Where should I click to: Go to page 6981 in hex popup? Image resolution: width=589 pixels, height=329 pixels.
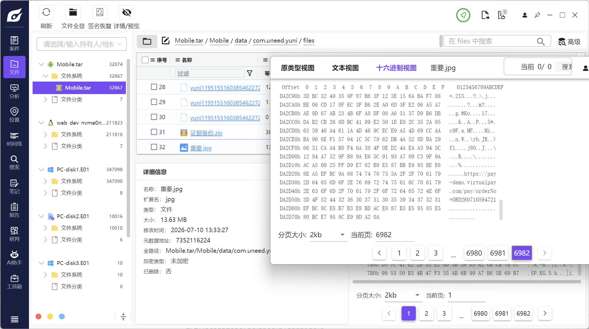point(498,253)
